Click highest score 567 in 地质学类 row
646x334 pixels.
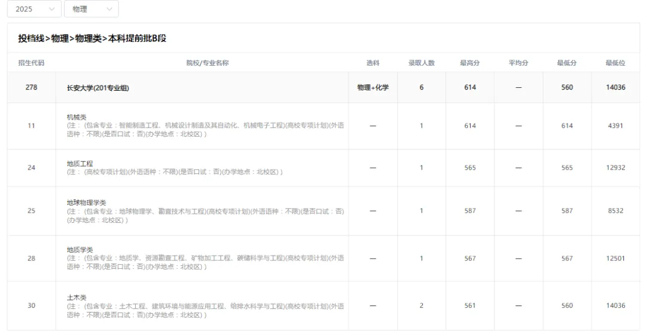pyautogui.click(x=470, y=258)
